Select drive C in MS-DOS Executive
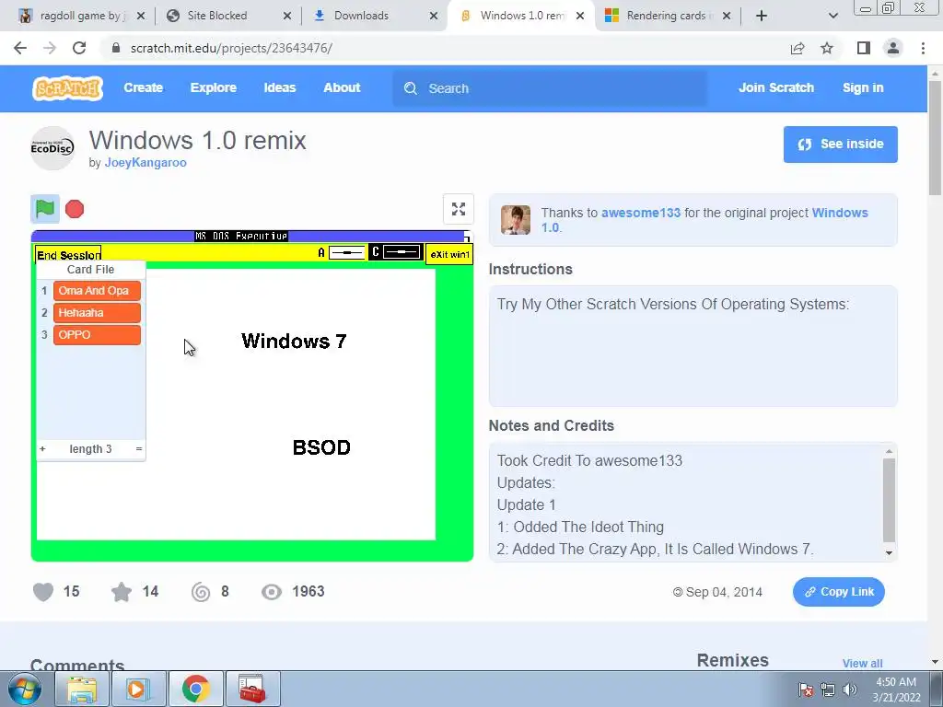This screenshot has width=943, height=707. [x=395, y=252]
